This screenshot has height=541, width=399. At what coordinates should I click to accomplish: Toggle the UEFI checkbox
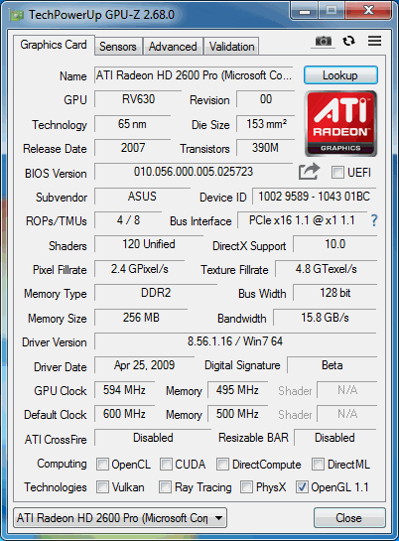(337, 172)
